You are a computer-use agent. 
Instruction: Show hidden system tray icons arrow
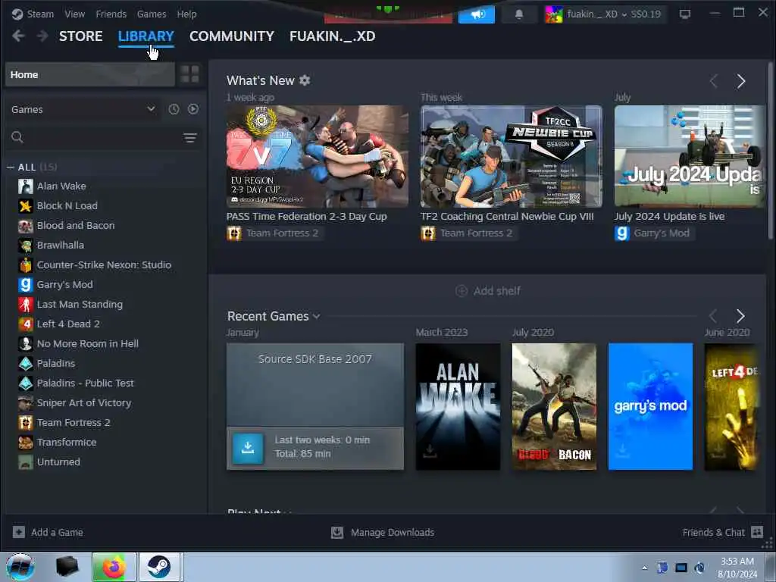click(644, 568)
